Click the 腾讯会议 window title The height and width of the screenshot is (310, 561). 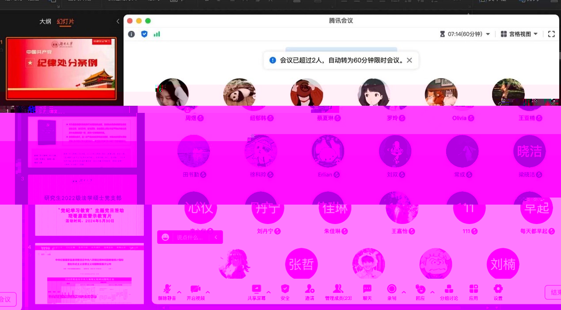(341, 21)
